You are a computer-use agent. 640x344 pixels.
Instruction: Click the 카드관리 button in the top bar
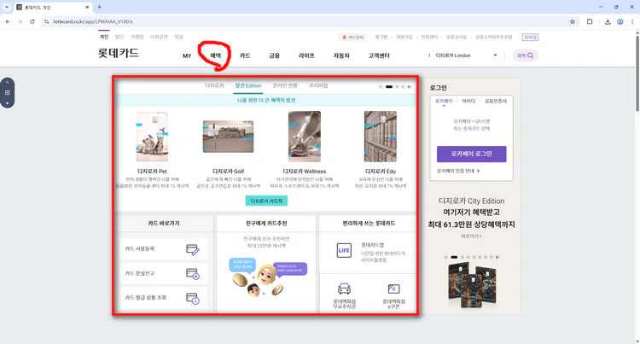click(352, 38)
